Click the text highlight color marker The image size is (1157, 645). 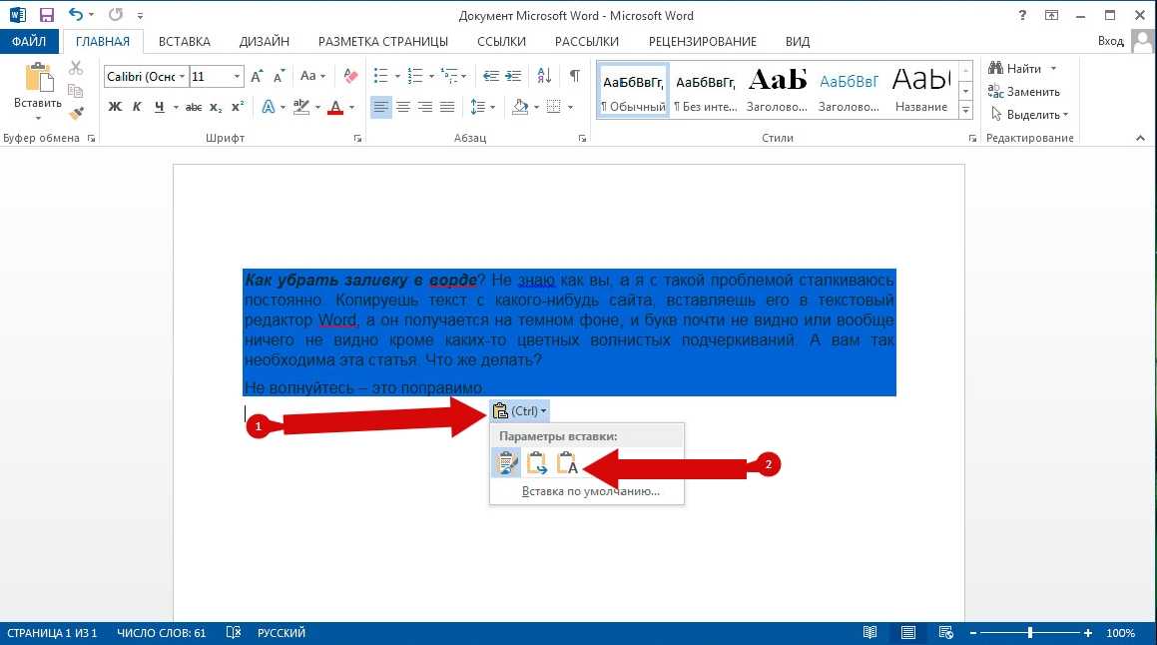coord(301,108)
